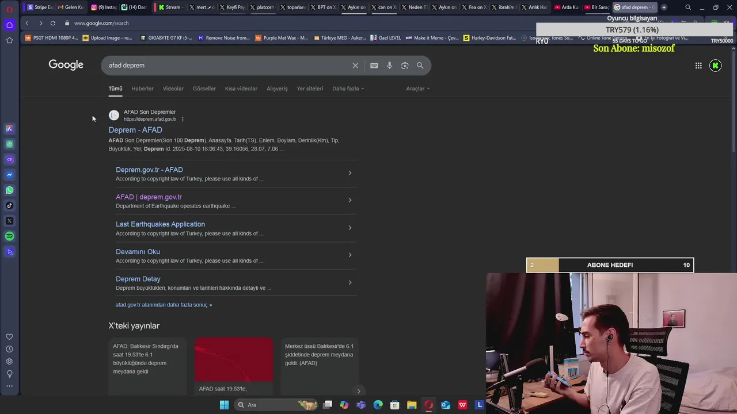Open the new tab plus button
The image size is (737, 414).
point(664,7)
